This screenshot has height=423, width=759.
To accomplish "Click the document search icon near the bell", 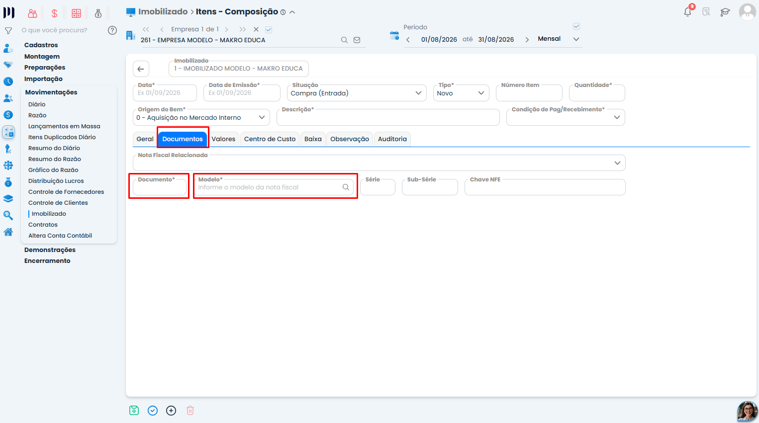I will 706,12.
